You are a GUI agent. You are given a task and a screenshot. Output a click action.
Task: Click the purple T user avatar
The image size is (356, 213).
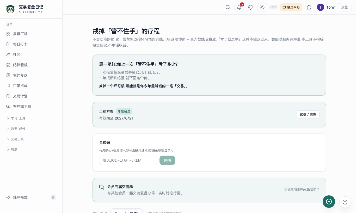coord(321,7)
